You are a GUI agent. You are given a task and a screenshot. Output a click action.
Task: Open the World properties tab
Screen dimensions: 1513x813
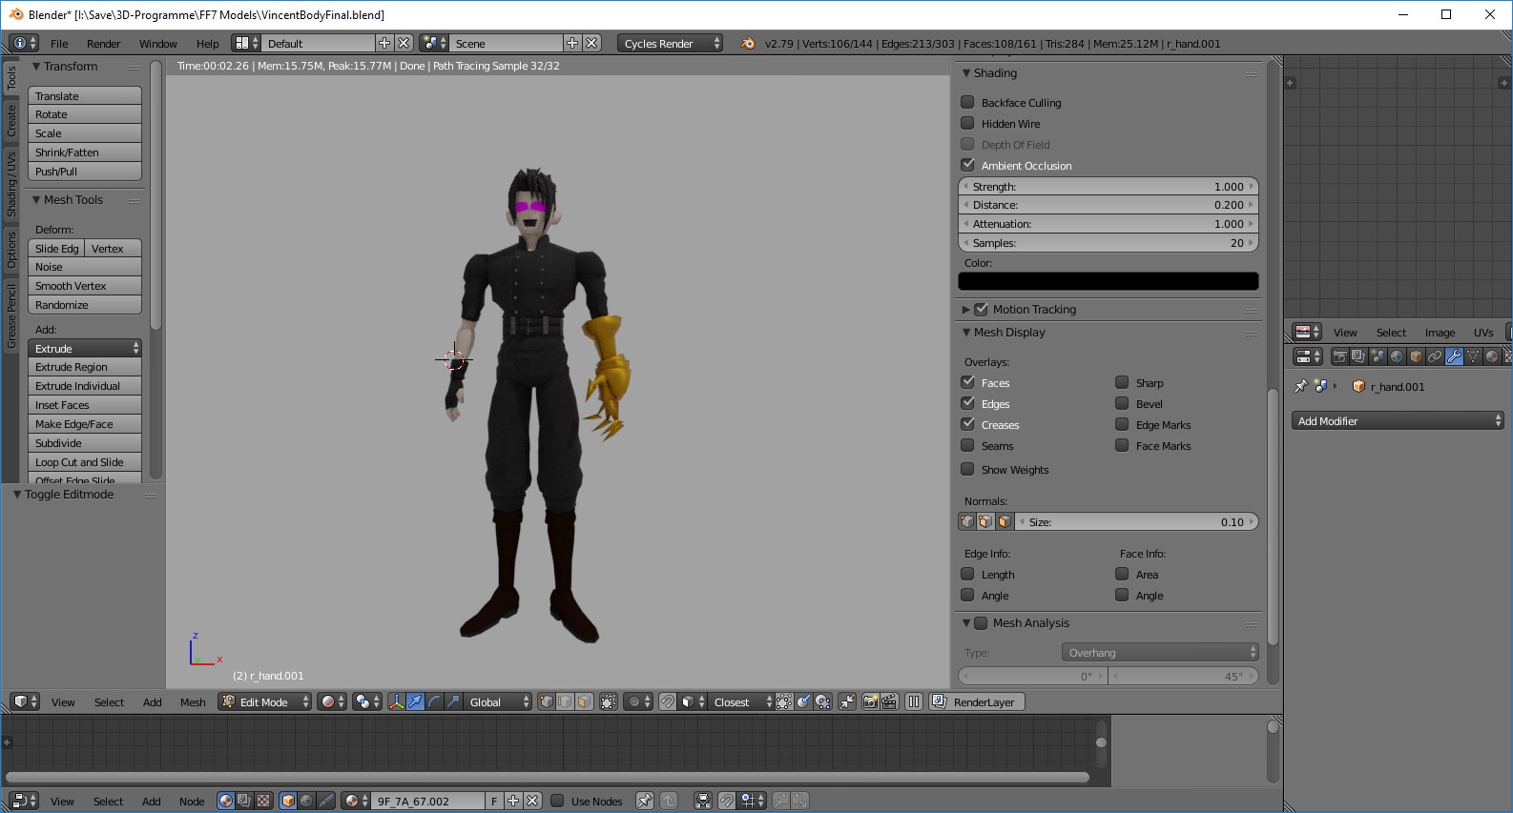click(x=1397, y=356)
